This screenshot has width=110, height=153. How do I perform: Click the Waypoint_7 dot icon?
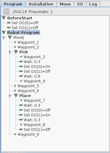[21, 100]
